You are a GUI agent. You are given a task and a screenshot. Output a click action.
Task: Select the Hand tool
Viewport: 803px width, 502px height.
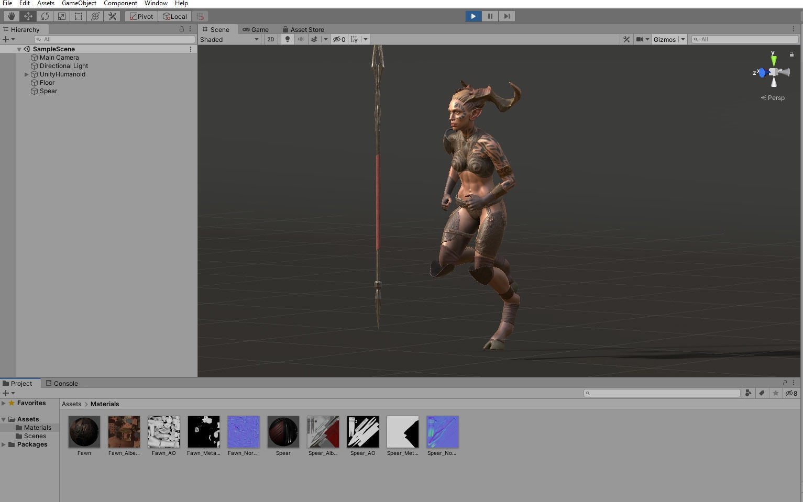point(11,16)
